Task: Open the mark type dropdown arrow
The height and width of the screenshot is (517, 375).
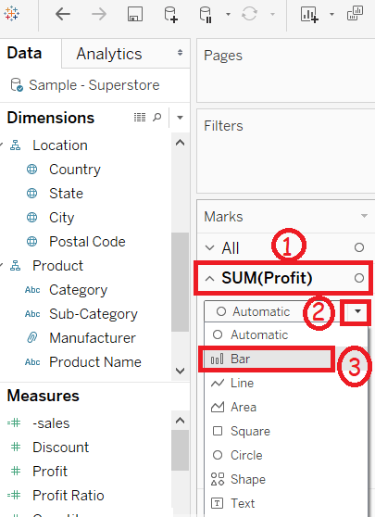Action: [x=357, y=311]
